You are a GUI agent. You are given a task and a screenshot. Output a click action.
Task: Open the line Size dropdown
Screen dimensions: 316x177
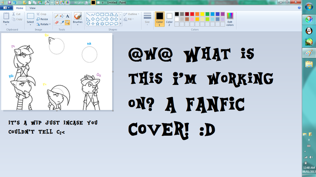pos(147,19)
